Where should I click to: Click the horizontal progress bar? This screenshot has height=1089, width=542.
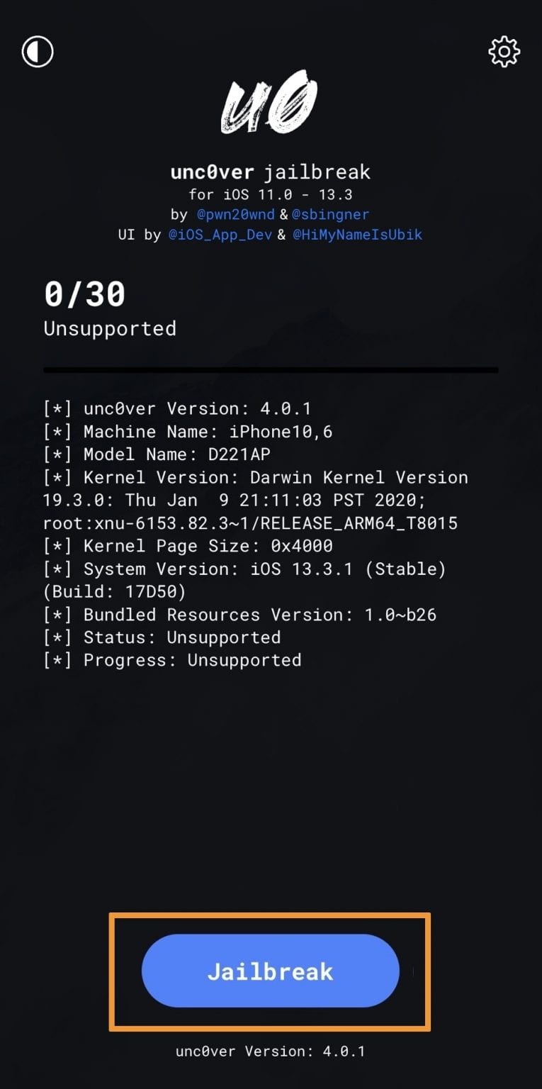pos(271,370)
